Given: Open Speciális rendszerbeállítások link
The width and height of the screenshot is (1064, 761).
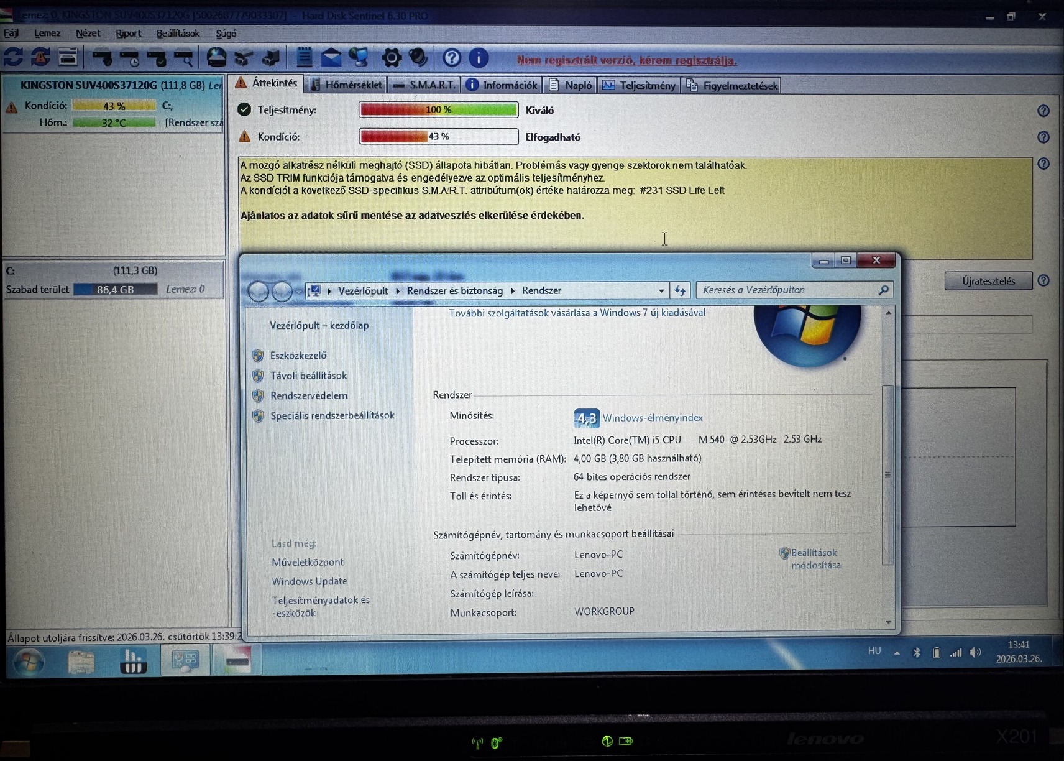Looking at the screenshot, I should 332,415.
